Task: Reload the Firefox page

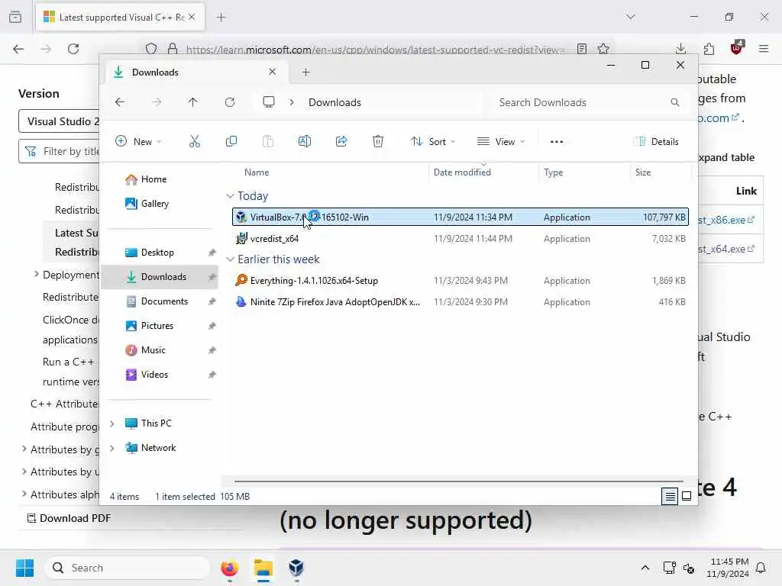Action: click(x=73, y=49)
